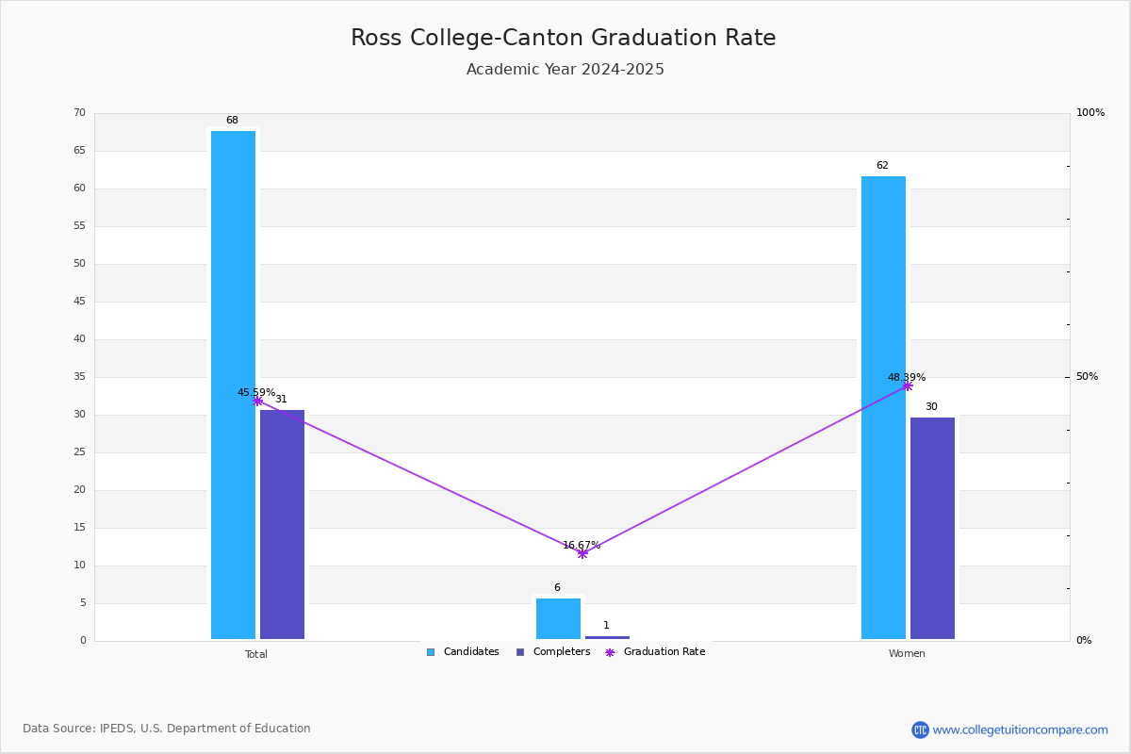Click the Women category axis label
1131x754 pixels.
[x=907, y=654]
